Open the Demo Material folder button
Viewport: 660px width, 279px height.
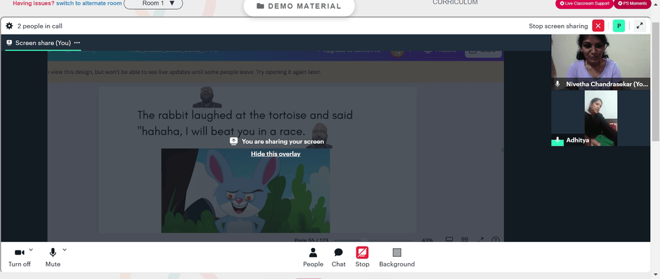point(299,7)
